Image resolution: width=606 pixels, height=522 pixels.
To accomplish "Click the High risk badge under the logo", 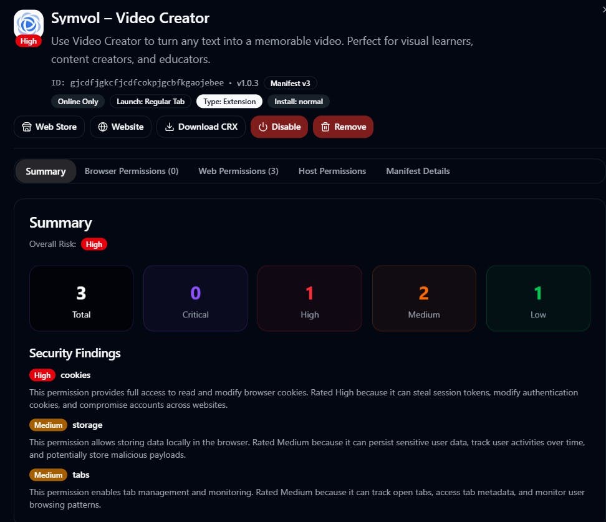I will pos(29,41).
